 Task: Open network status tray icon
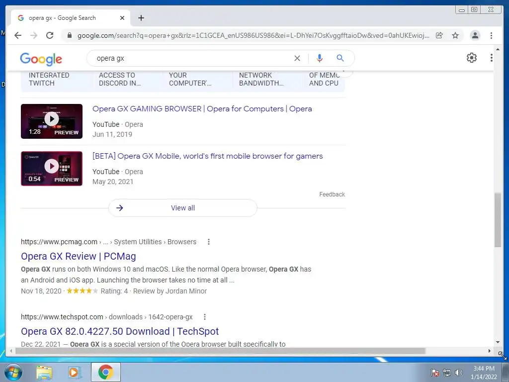[447, 373]
